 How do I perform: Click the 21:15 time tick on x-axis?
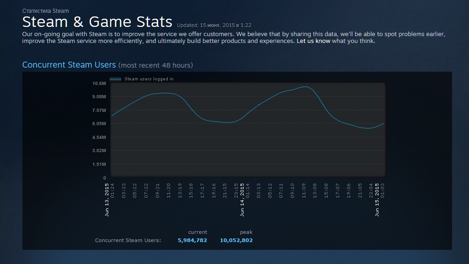[x=225, y=191]
